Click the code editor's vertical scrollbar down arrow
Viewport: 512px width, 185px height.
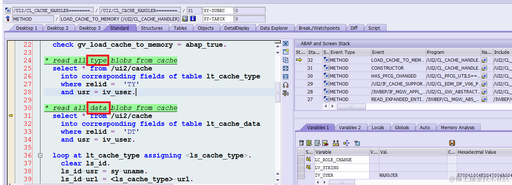278,181
